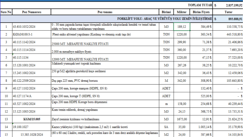243x137 pixels.
Task: Select unit price 47,15
Action: [x=201, y=58]
